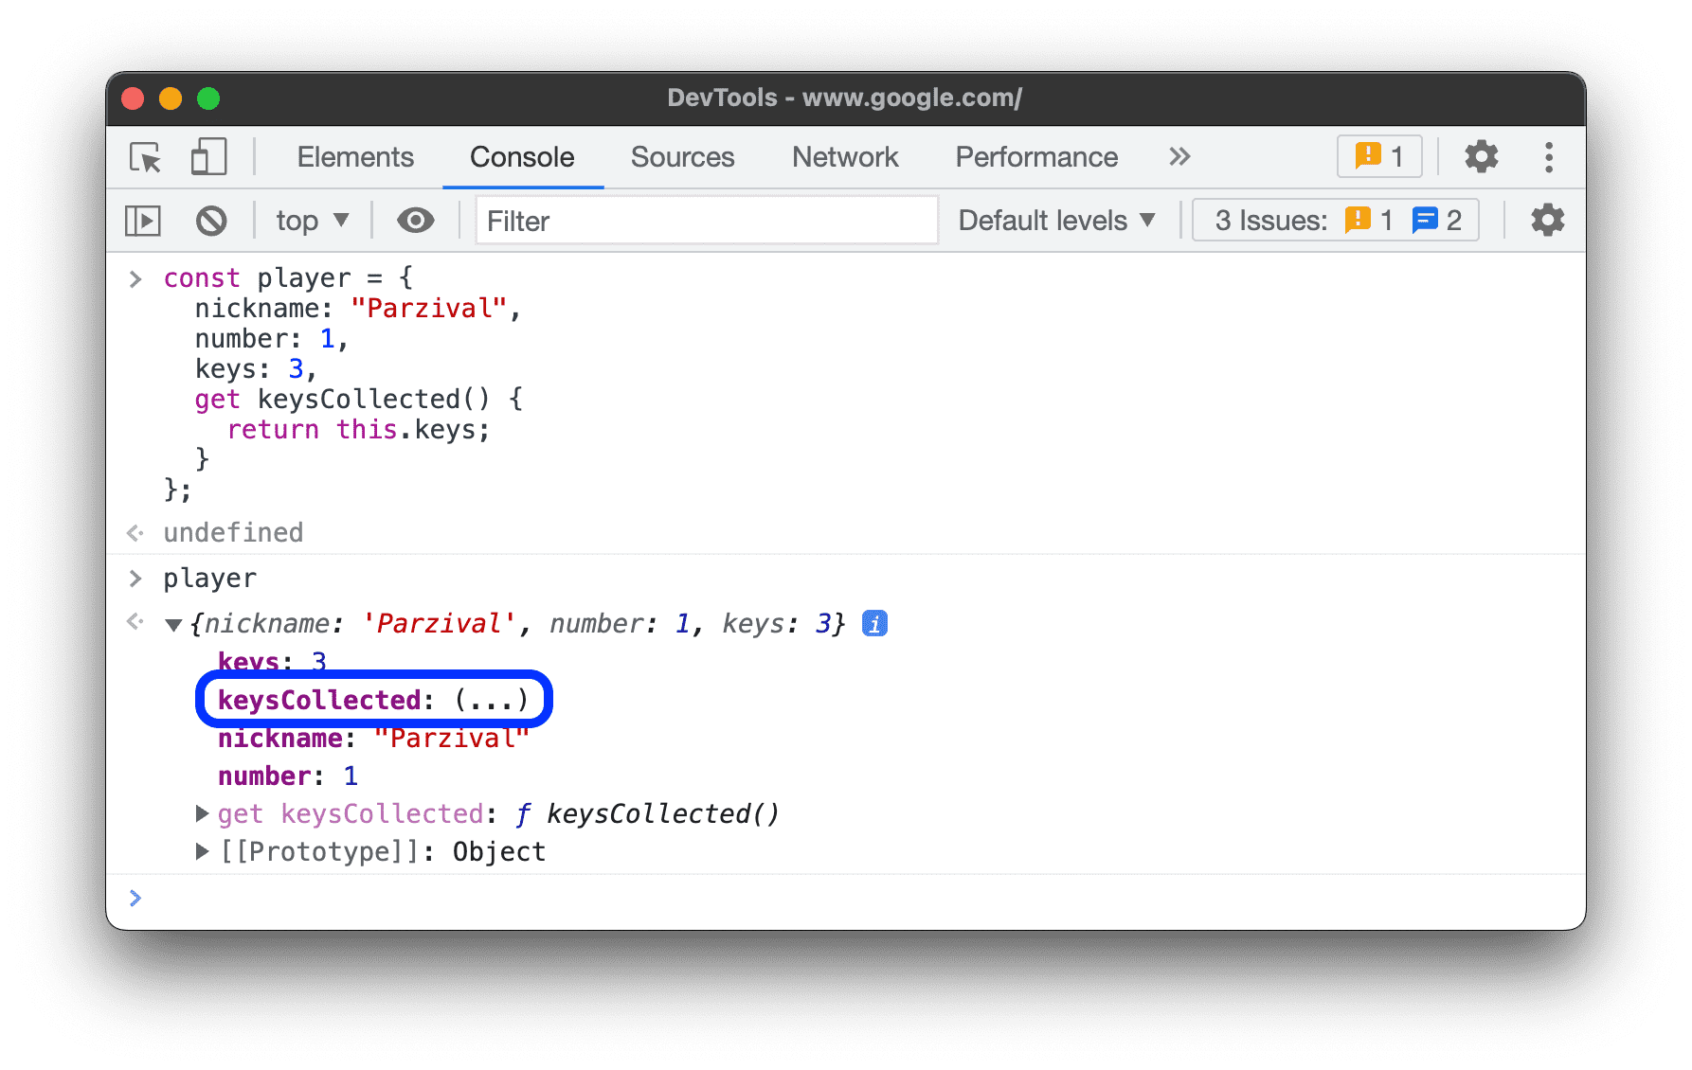Viewport: 1692px width, 1070px height.
Task: Open console settings gear icon
Action: [1547, 221]
